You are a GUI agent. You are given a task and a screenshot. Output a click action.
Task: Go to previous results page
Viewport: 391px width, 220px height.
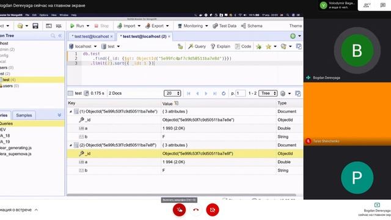197,94
